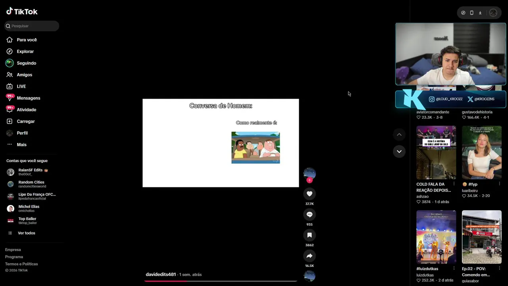Open more options on #luizdutkas video
The height and width of the screenshot is (286, 508).
[x=454, y=269]
